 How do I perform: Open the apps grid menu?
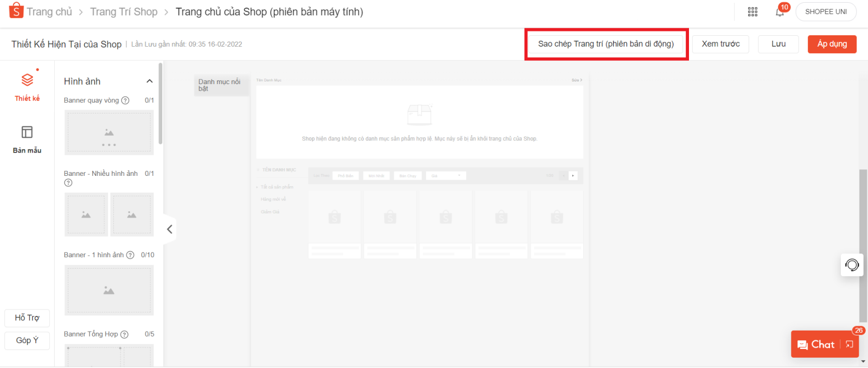752,12
